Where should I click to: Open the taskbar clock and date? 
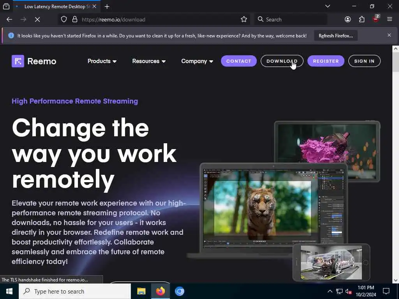365,291
